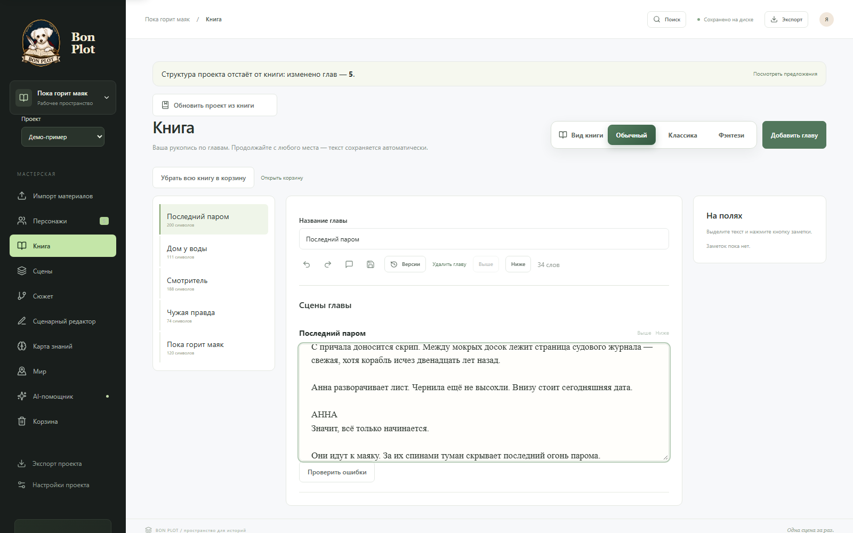This screenshot has height=533, width=853.
Task: Select chapter Смотритель
Action: [214, 284]
